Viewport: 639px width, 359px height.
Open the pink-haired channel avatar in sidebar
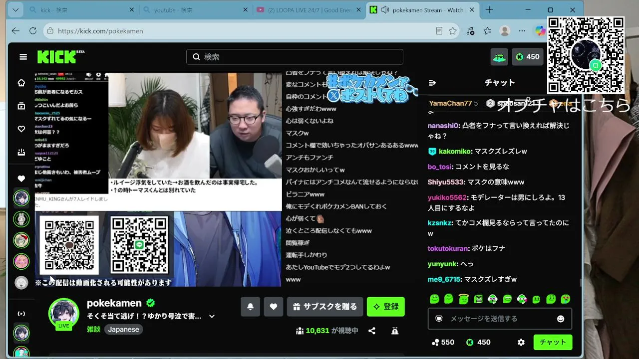[x=21, y=261]
